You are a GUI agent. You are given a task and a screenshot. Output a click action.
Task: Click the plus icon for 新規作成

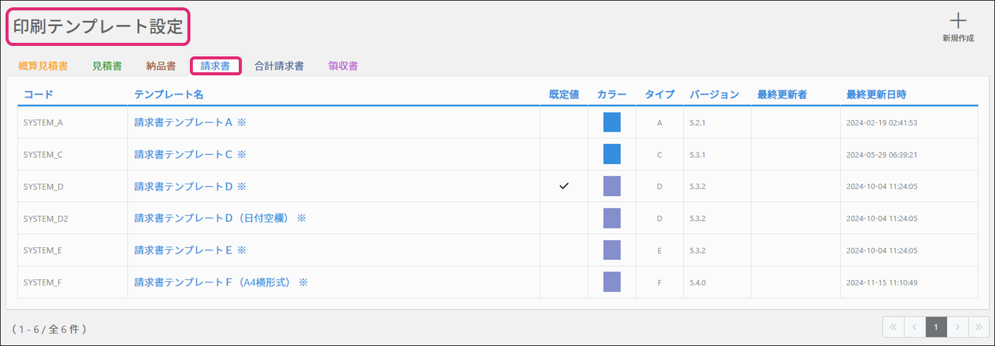coord(958,21)
